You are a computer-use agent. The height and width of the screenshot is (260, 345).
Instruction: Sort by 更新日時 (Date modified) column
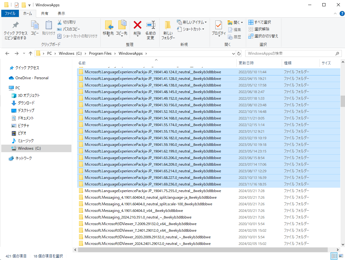pyautogui.click(x=246, y=63)
